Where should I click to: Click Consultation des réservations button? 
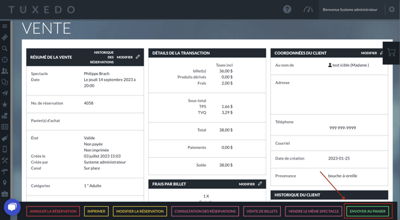(205, 211)
